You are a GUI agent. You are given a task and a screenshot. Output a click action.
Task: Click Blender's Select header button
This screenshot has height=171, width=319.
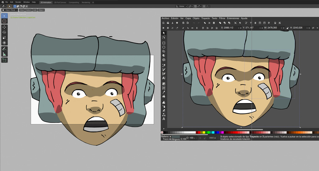(28, 10)
